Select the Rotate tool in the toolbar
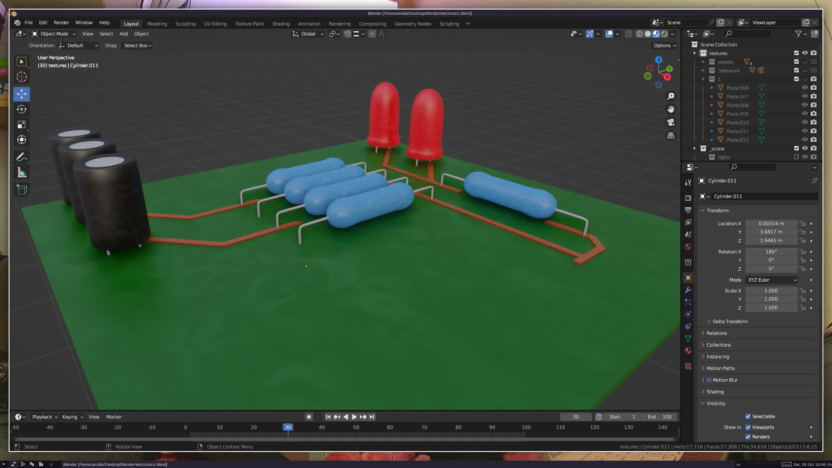Screen dimensions: 832x468 [22, 109]
